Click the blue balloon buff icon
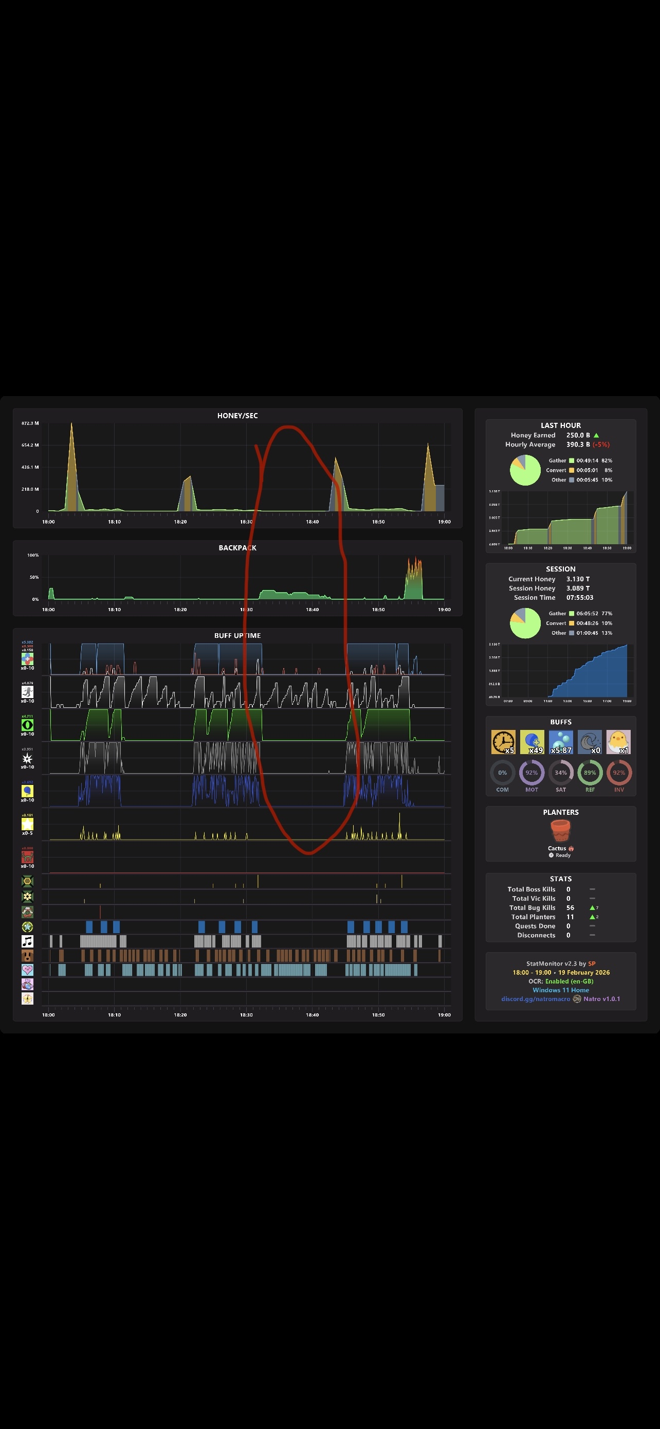Screen dimensions: 660x1429 pyautogui.click(x=27, y=791)
